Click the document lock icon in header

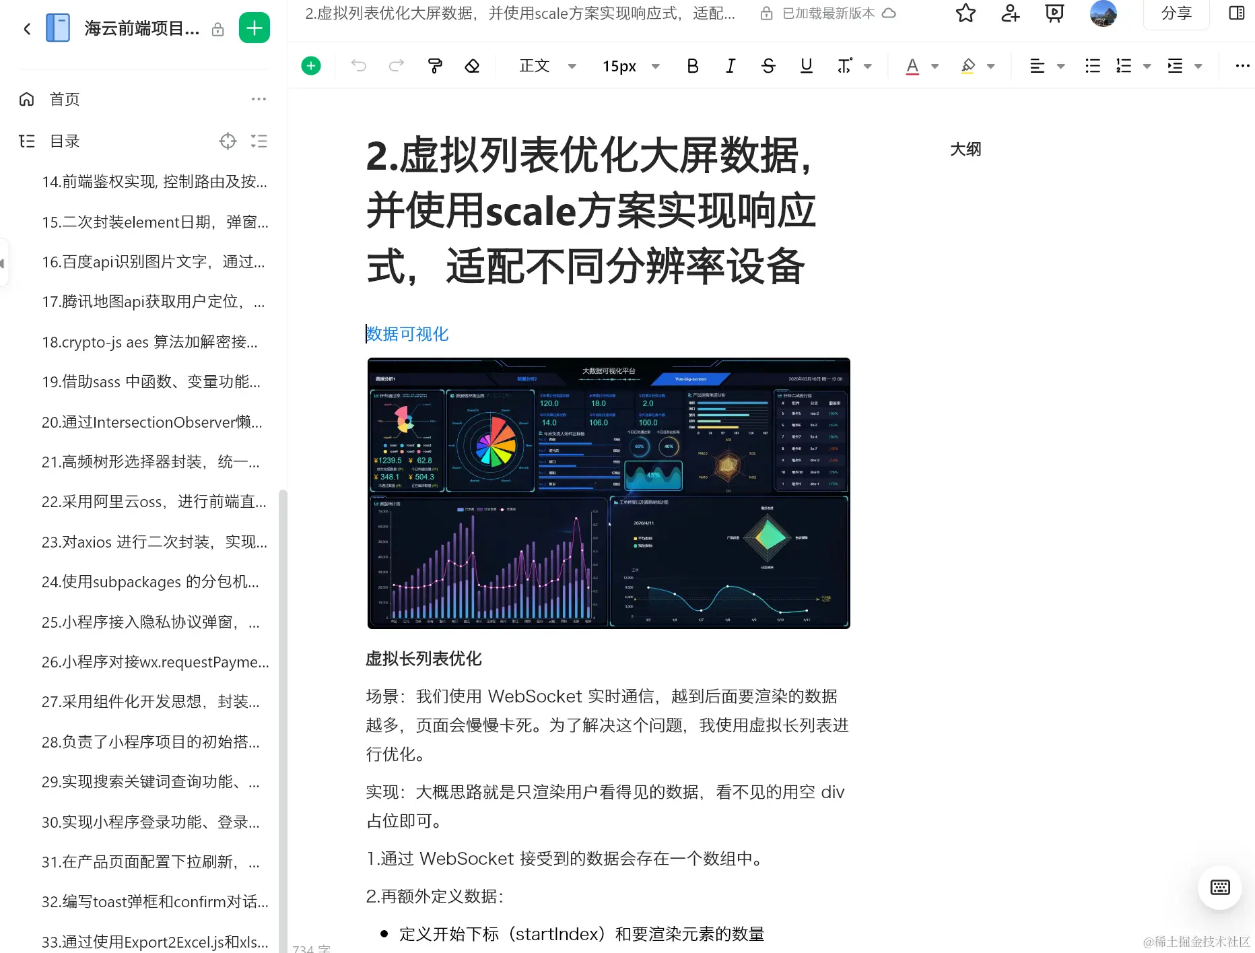766,13
